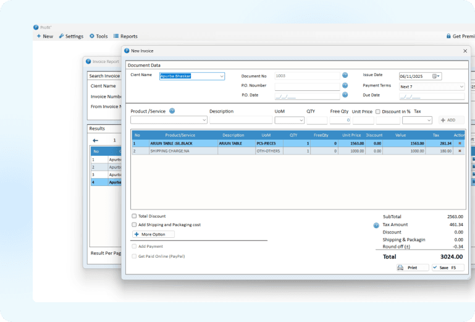Screen dimensions: 475x322
Task: Click the Due Date field
Action: pyautogui.click(x=432, y=96)
